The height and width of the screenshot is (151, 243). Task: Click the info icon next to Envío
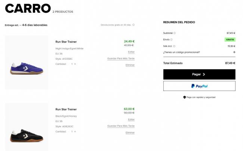click(x=171, y=40)
